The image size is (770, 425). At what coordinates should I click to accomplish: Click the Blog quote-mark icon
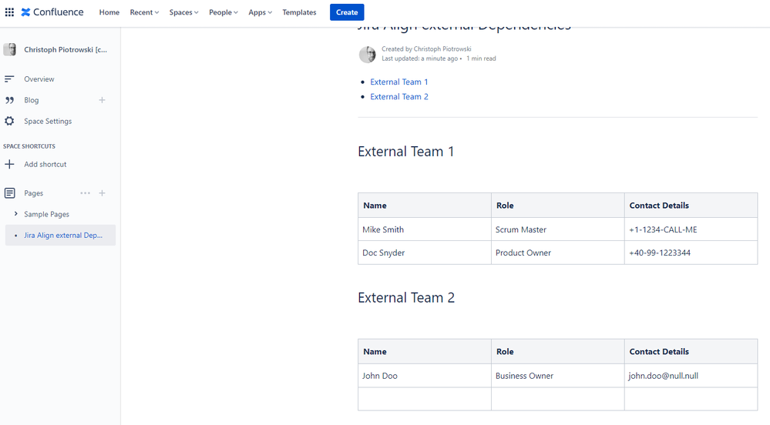tap(9, 100)
